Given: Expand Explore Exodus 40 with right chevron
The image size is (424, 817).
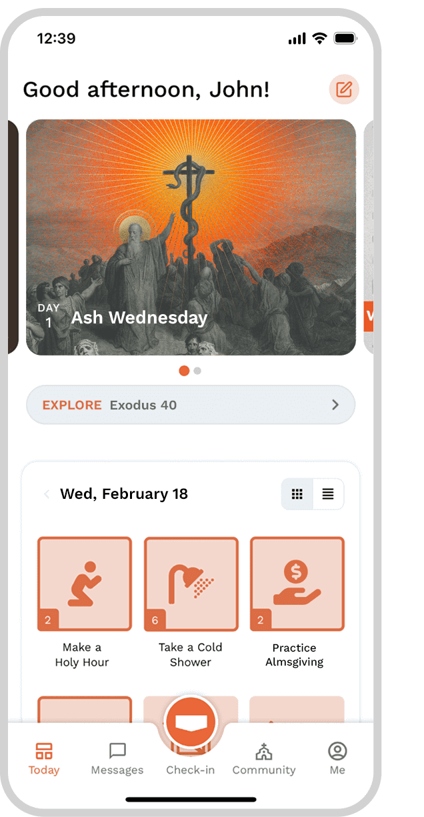Looking at the screenshot, I should coord(335,405).
